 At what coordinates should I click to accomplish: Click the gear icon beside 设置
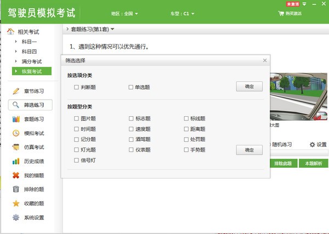[312, 145]
